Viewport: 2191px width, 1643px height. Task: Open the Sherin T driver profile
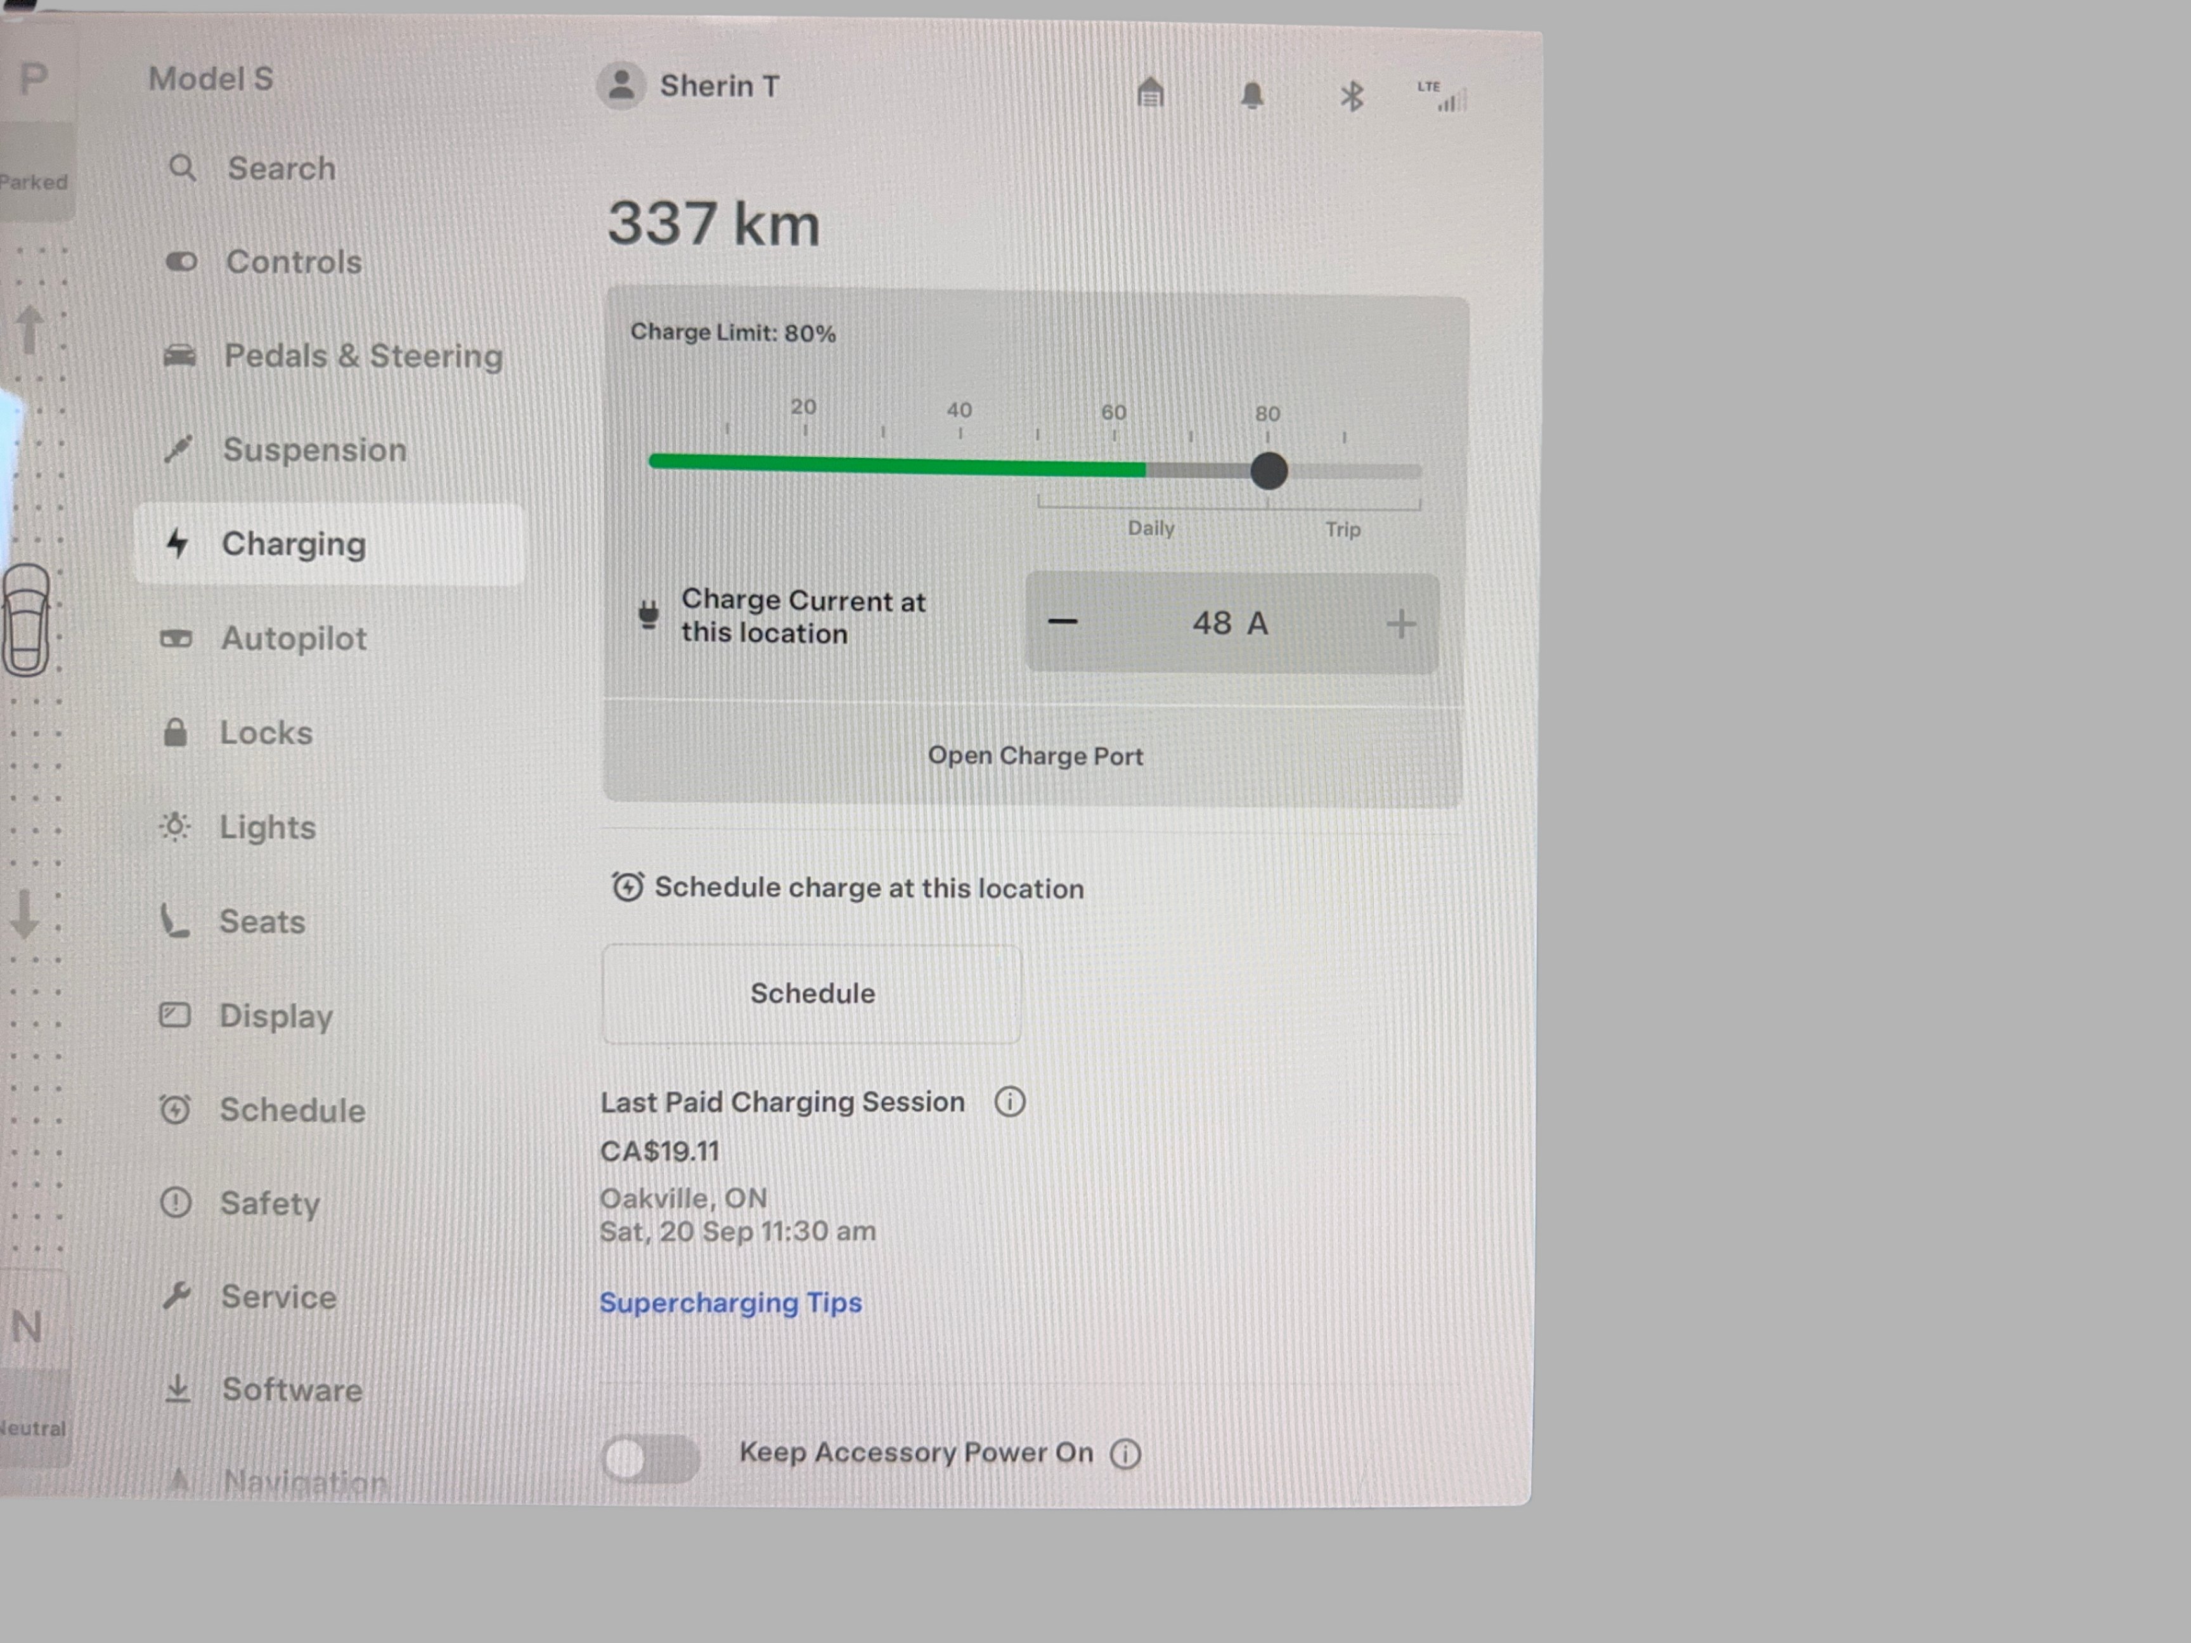coord(688,86)
